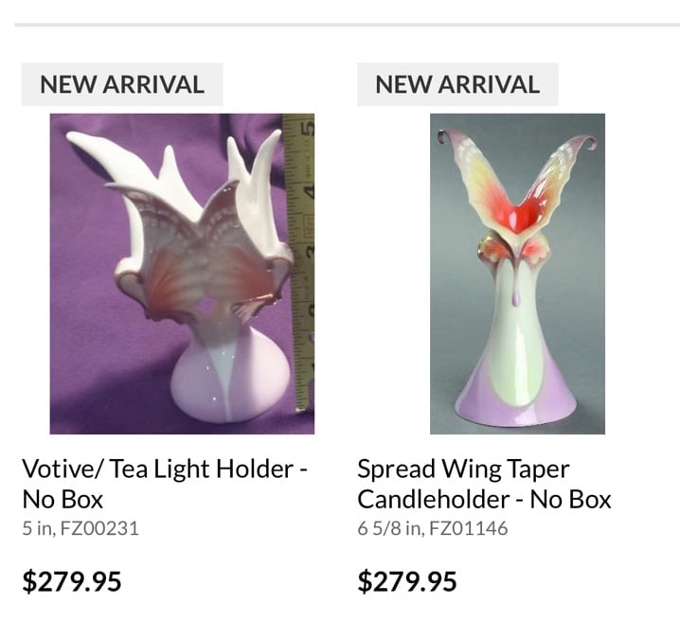Click the "5 in" size text
Screen dimensions: 680x638
point(38,528)
